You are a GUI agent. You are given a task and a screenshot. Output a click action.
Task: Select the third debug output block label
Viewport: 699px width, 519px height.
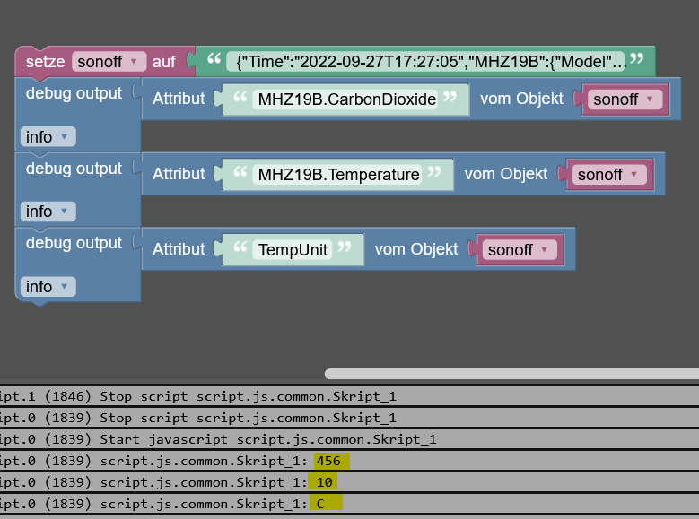point(74,243)
